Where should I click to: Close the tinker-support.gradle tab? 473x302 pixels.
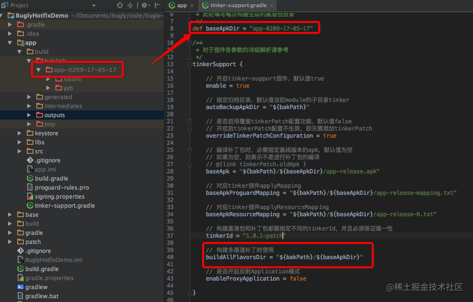pos(271,5)
